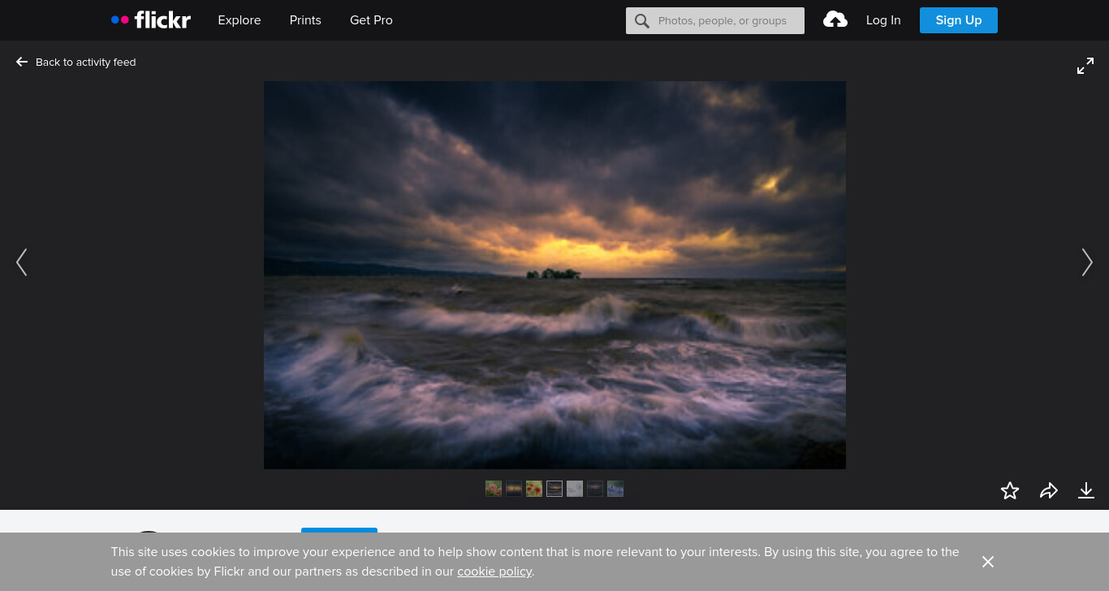
Task: Open the cookie policy link
Action: (x=494, y=572)
